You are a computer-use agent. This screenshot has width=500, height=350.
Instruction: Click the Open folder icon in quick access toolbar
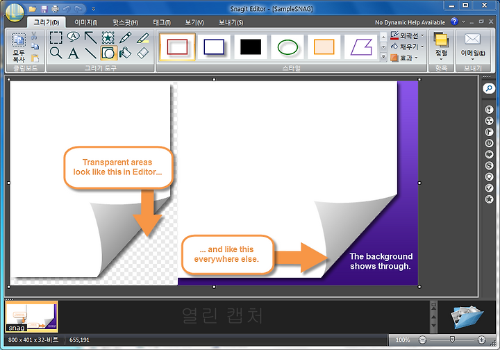(32, 9)
